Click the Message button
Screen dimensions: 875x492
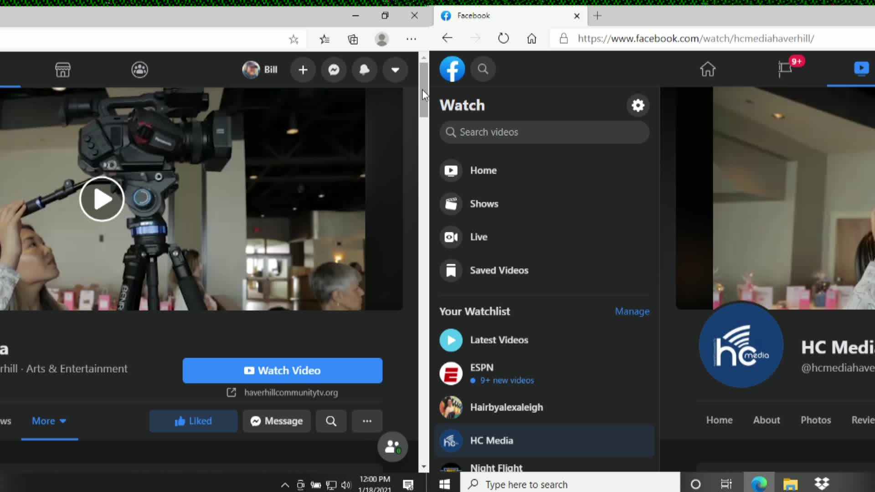pos(277,421)
